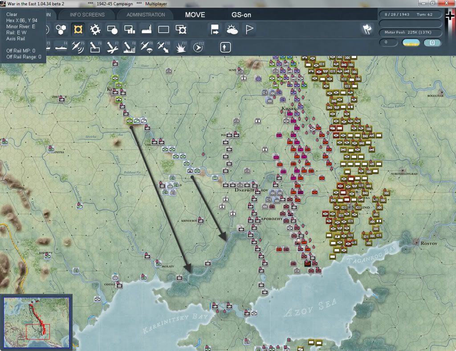Image resolution: width=456 pixels, height=351 pixels.
Task: Click the F12 circular arrow icon
Action: coord(198,47)
